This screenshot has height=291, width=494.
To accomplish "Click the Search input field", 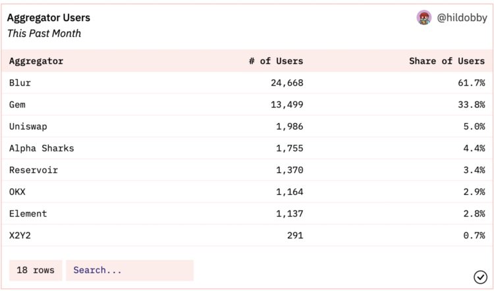I will (x=129, y=270).
